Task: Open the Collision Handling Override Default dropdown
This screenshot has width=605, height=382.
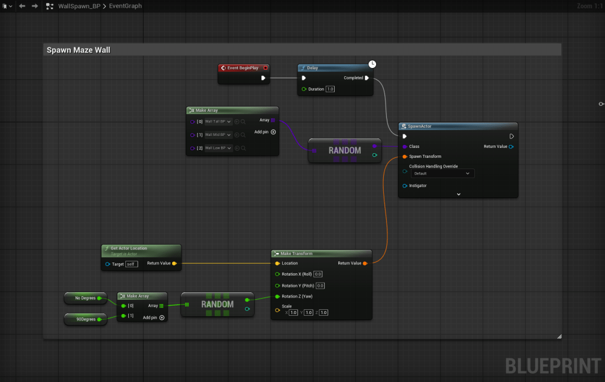Action: click(442, 173)
